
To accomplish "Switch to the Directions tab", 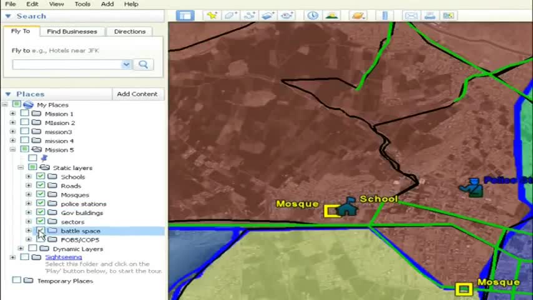I will click(130, 31).
